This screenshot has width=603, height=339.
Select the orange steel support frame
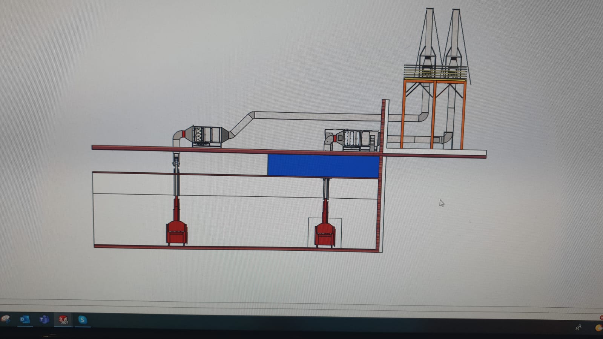(434, 113)
